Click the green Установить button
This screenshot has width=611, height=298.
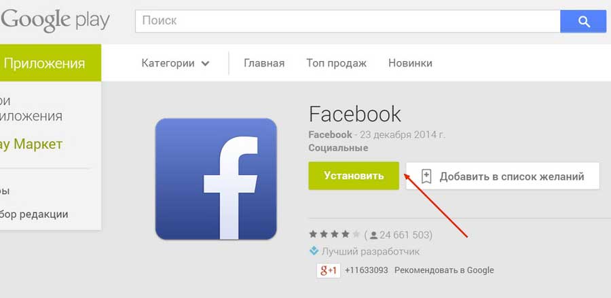(x=354, y=176)
